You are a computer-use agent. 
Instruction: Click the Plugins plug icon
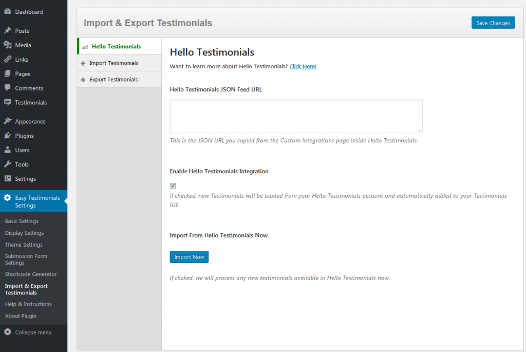click(x=8, y=136)
